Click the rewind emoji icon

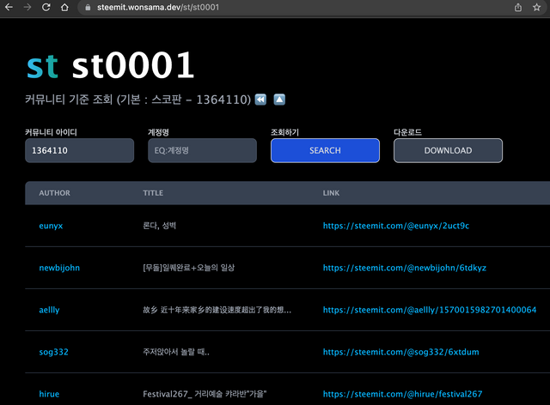point(260,100)
